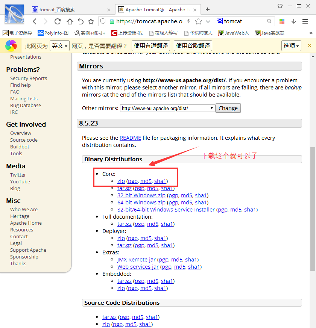Download the Web services jar
Viewport: 316px width, 328px height.
[138, 267]
